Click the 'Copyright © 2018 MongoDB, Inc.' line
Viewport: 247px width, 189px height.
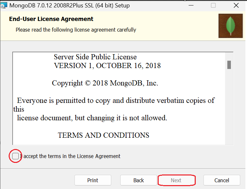point(105,83)
